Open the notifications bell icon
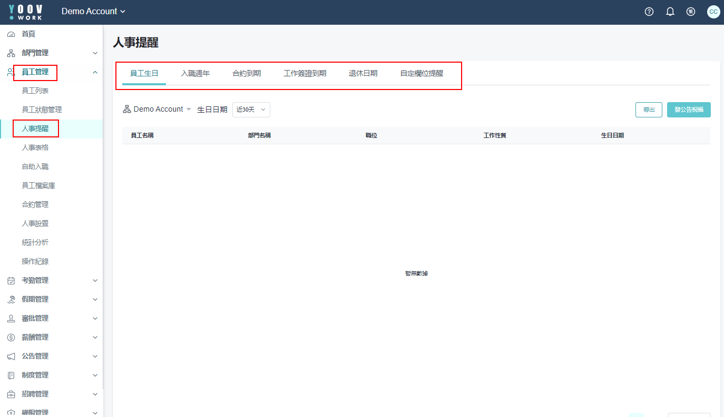Viewport: 724px width, 417px height. tap(670, 12)
